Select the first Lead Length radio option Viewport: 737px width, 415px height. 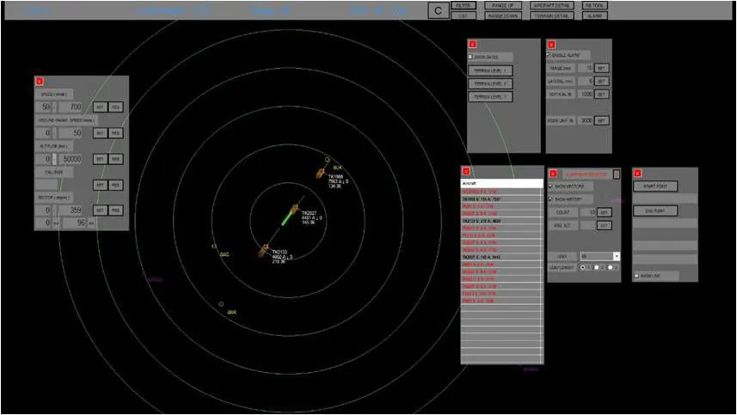pos(583,267)
